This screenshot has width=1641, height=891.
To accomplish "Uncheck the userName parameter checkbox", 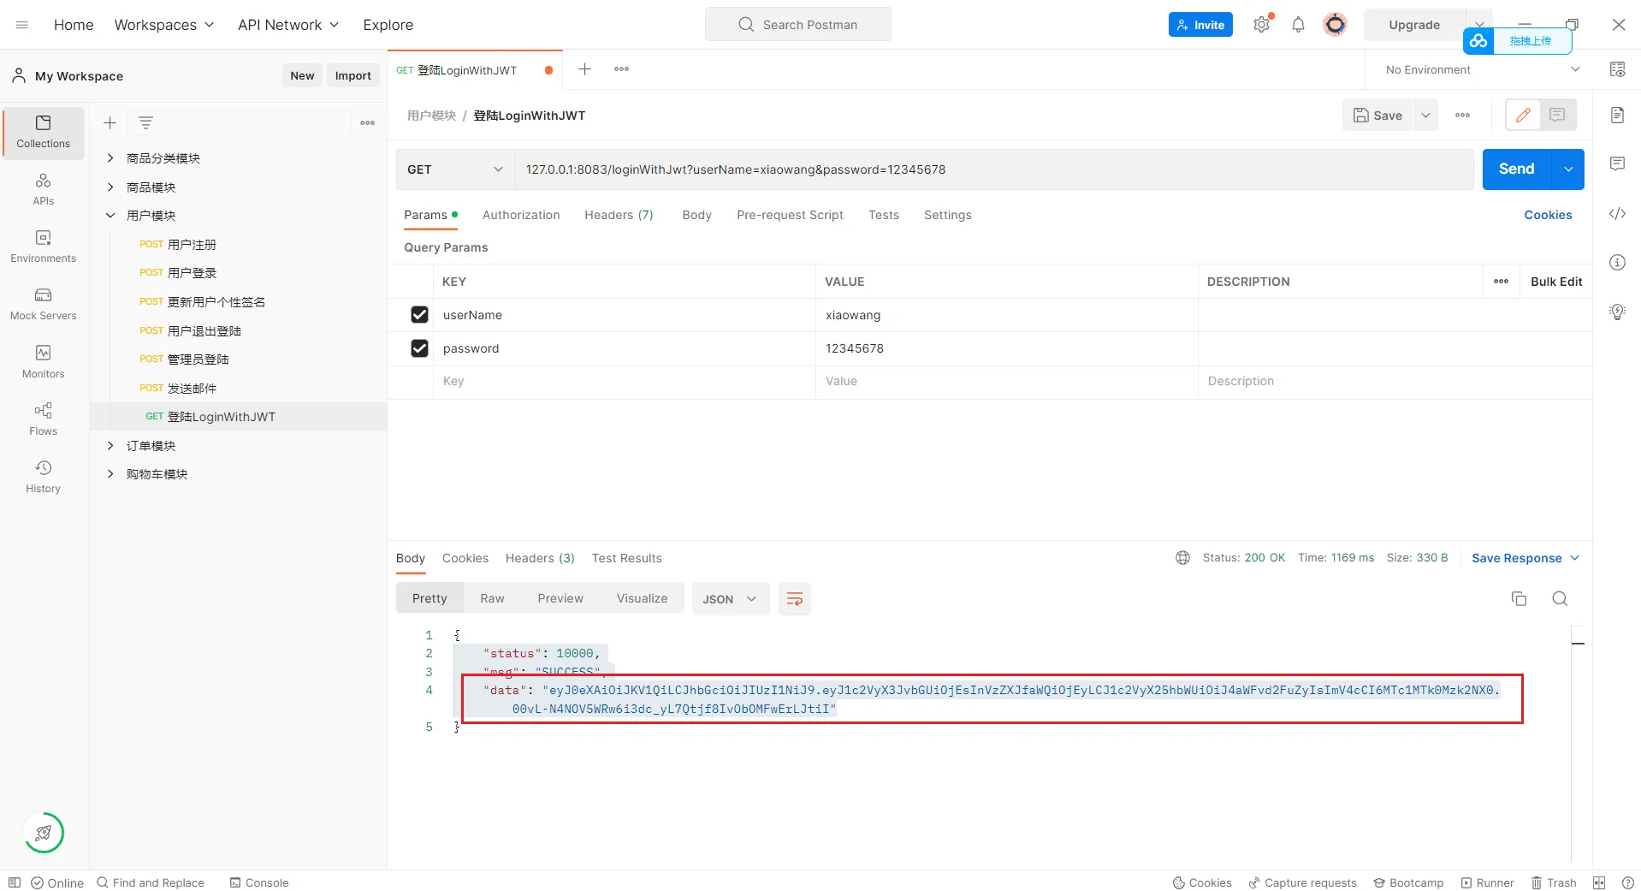I will [419, 315].
